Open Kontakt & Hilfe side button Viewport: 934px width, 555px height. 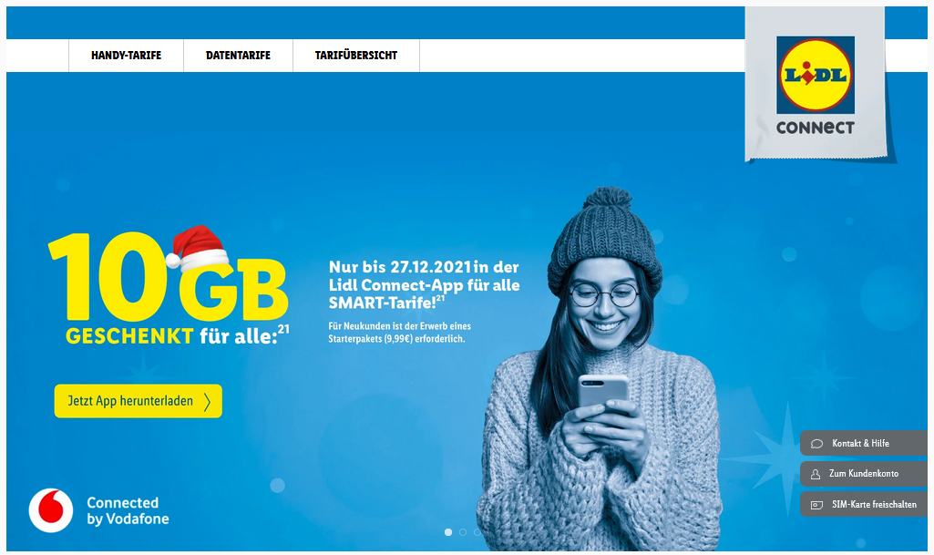864,443
